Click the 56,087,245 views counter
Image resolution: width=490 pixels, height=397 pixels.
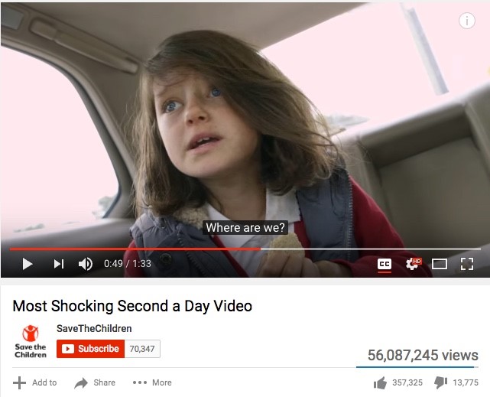coord(423,355)
